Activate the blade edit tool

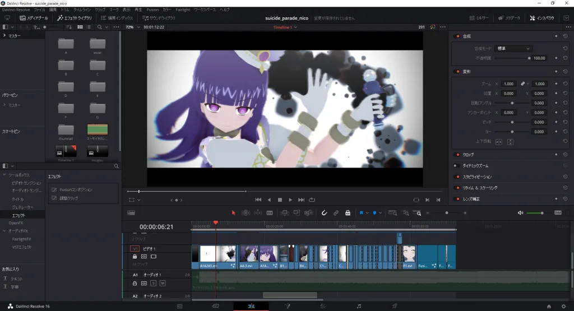coord(270,213)
